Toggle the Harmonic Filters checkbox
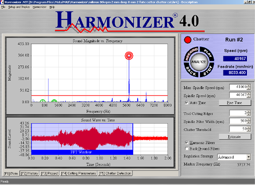The image size is (255, 185). pyautogui.click(x=186, y=142)
